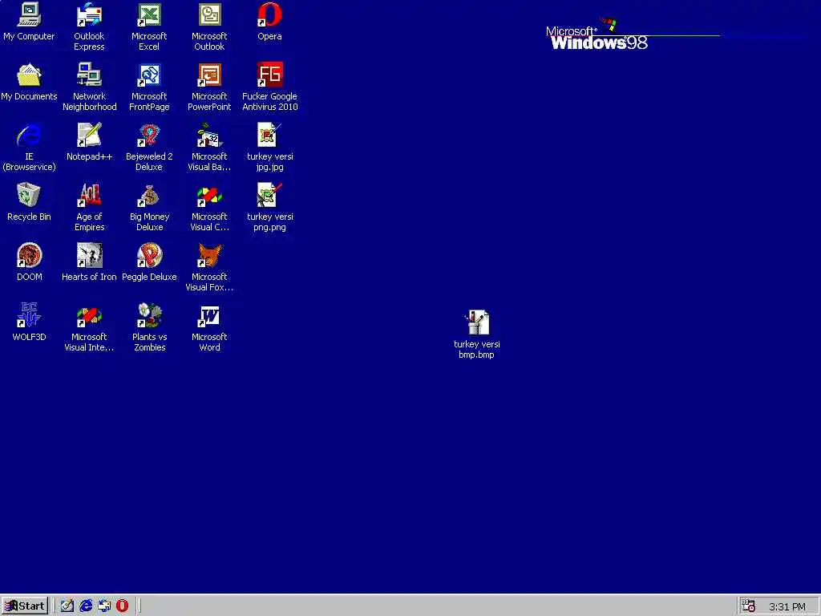Screen dimensions: 821x616
Task: Launch Internet Explorer from quick launch bar
Action: point(86,606)
